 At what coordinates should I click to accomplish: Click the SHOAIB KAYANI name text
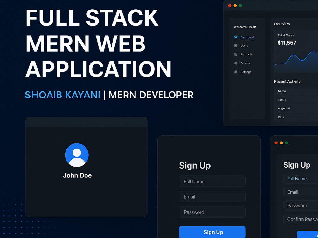point(62,95)
